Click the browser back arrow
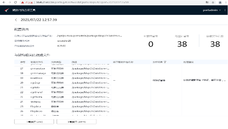This screenshot has height=129, width=228. (4, 2)
